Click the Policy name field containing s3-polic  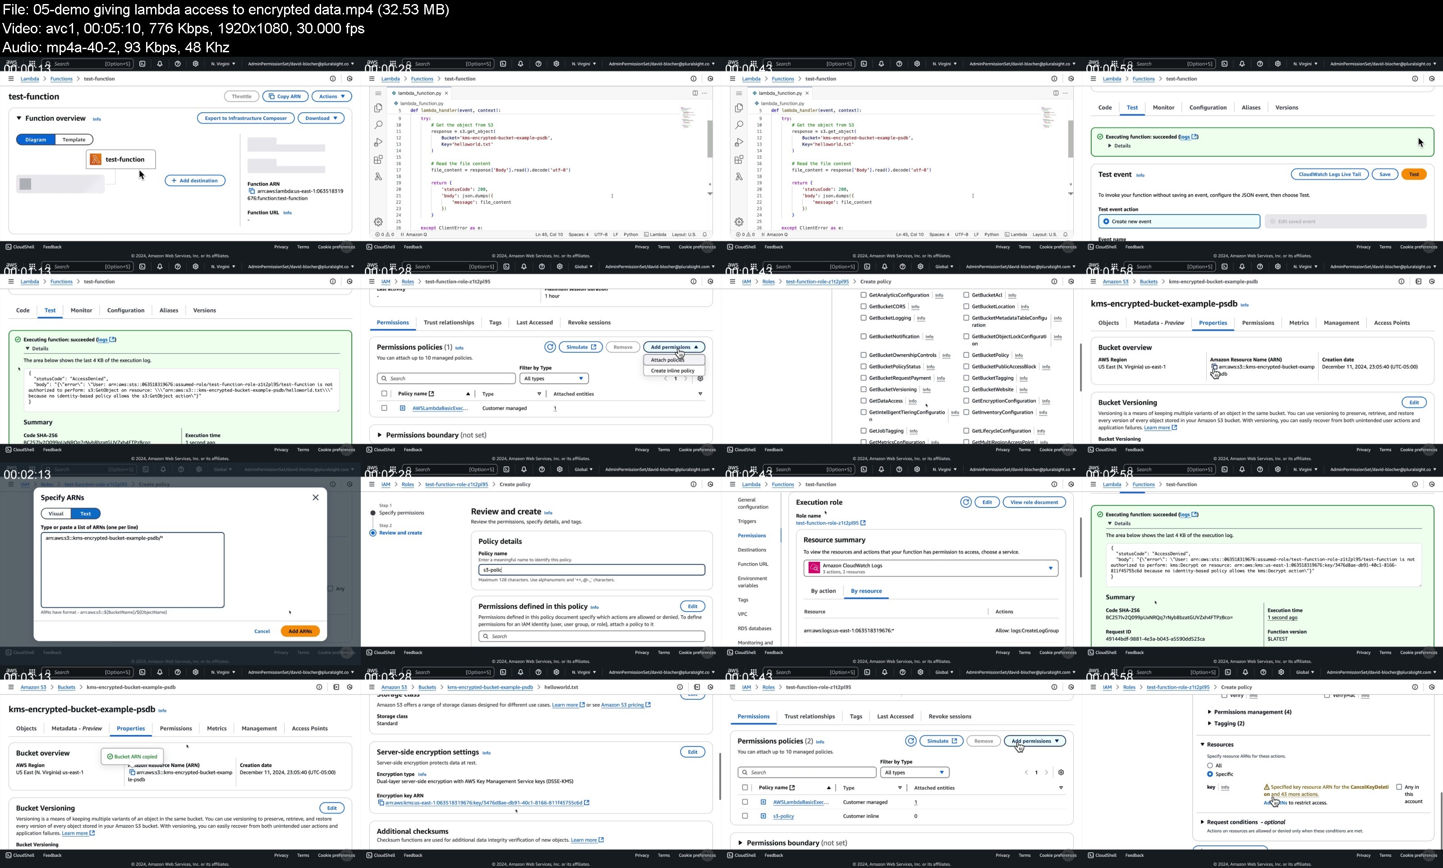point(592,570)
